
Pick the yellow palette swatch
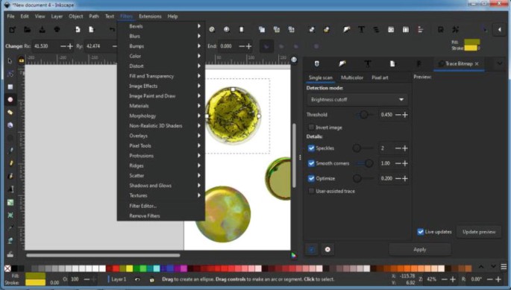click(129, 268)
